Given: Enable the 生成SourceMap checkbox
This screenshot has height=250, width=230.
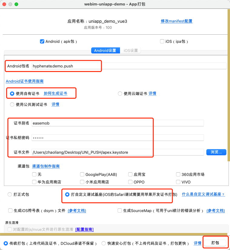Looking at the screenshot, I should [120, 211].
